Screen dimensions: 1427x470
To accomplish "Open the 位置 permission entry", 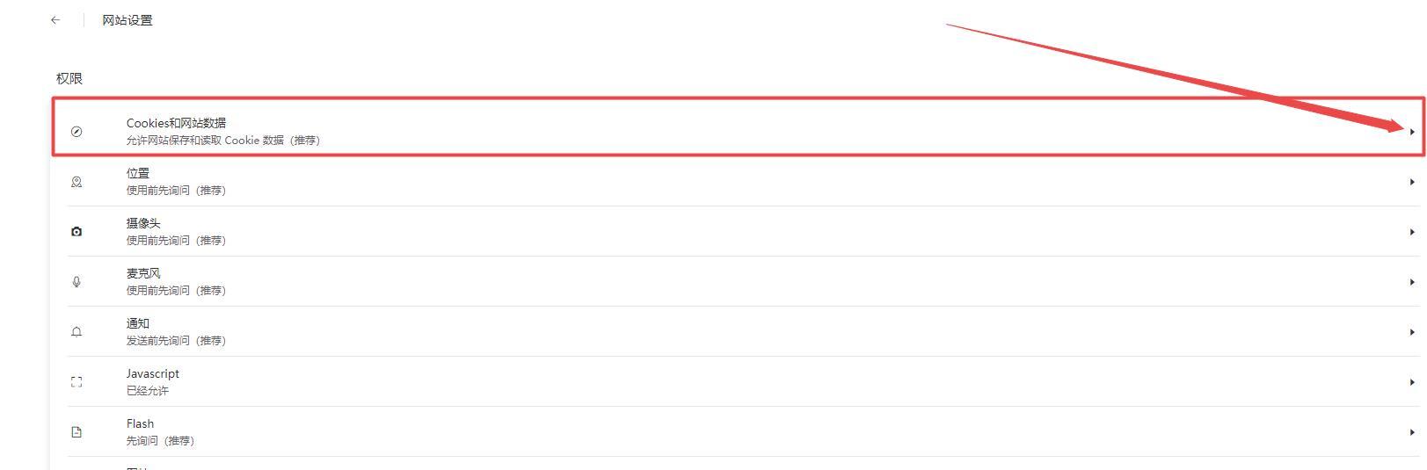I will tap(138, 174).
